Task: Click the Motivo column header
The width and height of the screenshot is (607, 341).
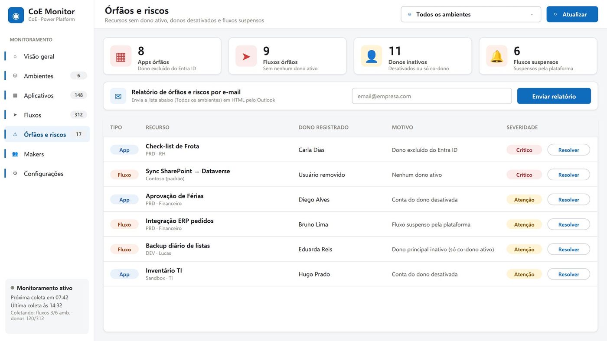Action: 402,127
